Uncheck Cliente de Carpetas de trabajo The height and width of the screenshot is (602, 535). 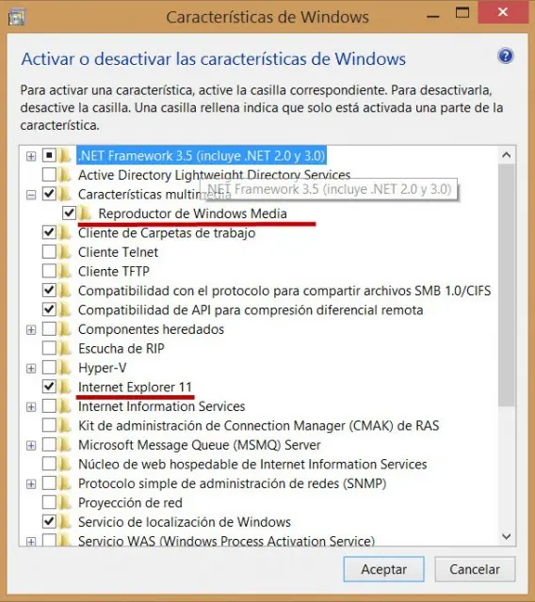(49, 232)
